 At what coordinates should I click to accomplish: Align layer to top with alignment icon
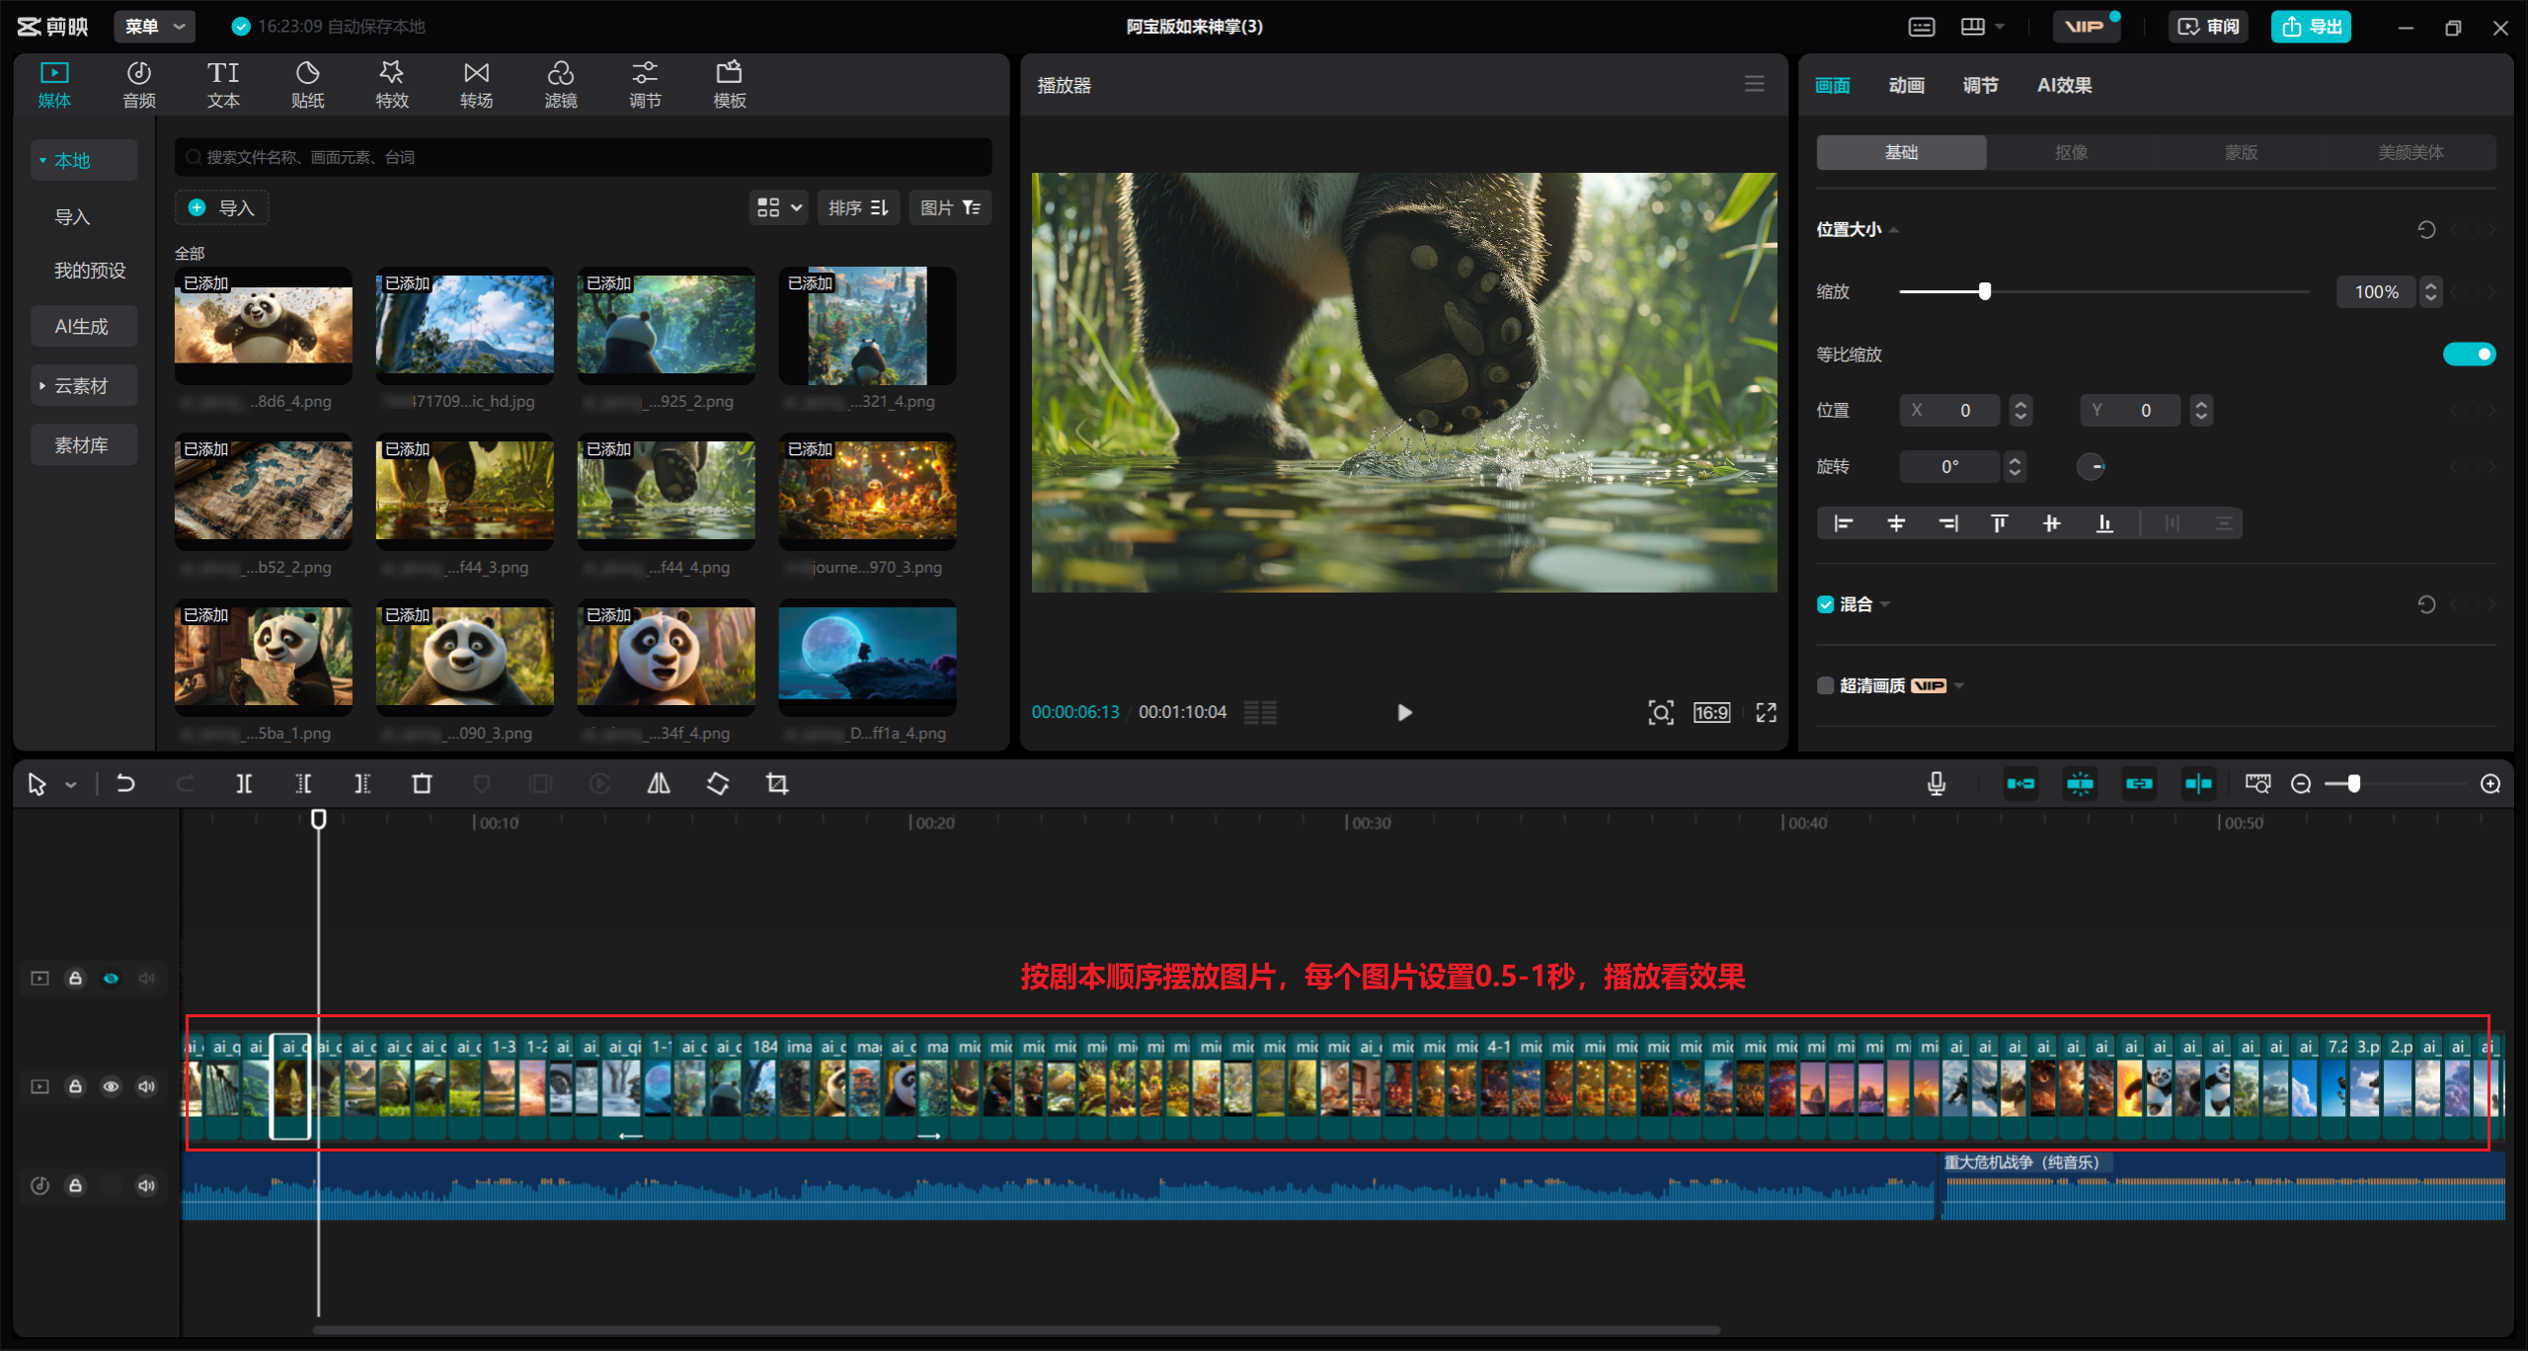click(2000, 523)
